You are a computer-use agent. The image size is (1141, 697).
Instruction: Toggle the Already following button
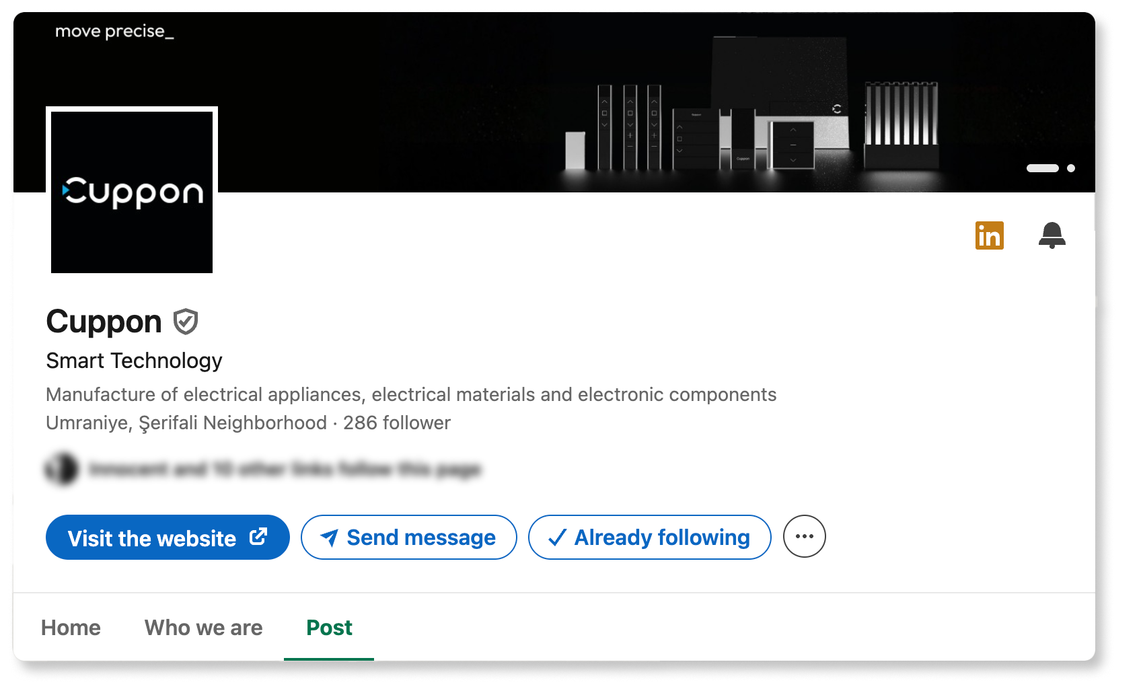tap(649, 537)
